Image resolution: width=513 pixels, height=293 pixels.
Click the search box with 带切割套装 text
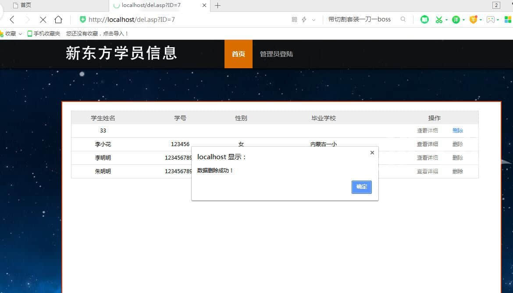(x=360, y=19)
